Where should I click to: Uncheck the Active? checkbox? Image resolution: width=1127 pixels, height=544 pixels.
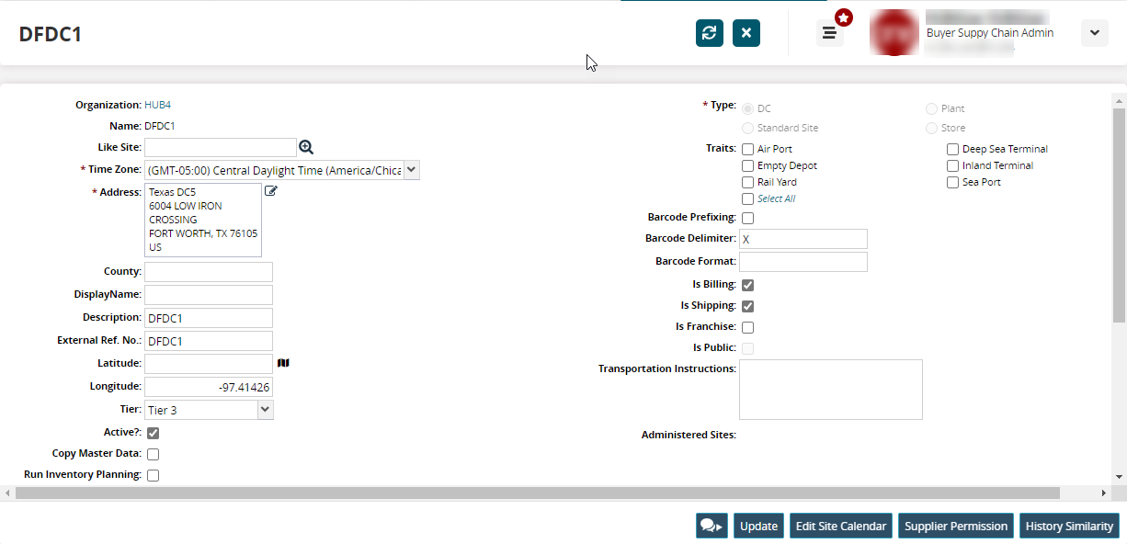pos(154,433)
